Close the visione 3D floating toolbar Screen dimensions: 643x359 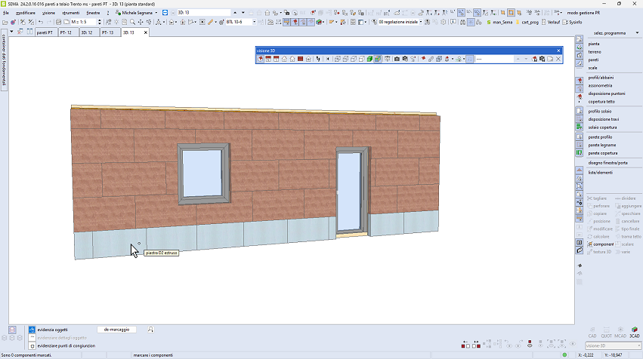coord(558,50)
